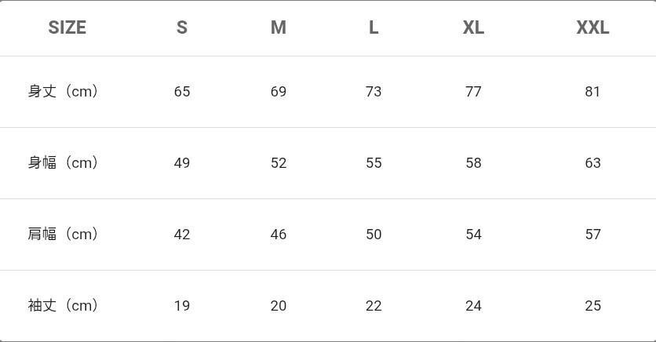The width and height of the screenshot is (656, 342).
Task: Select the 袖丈 value 24 for size XL
Action: pyautogui.click(x=473, y=306)
